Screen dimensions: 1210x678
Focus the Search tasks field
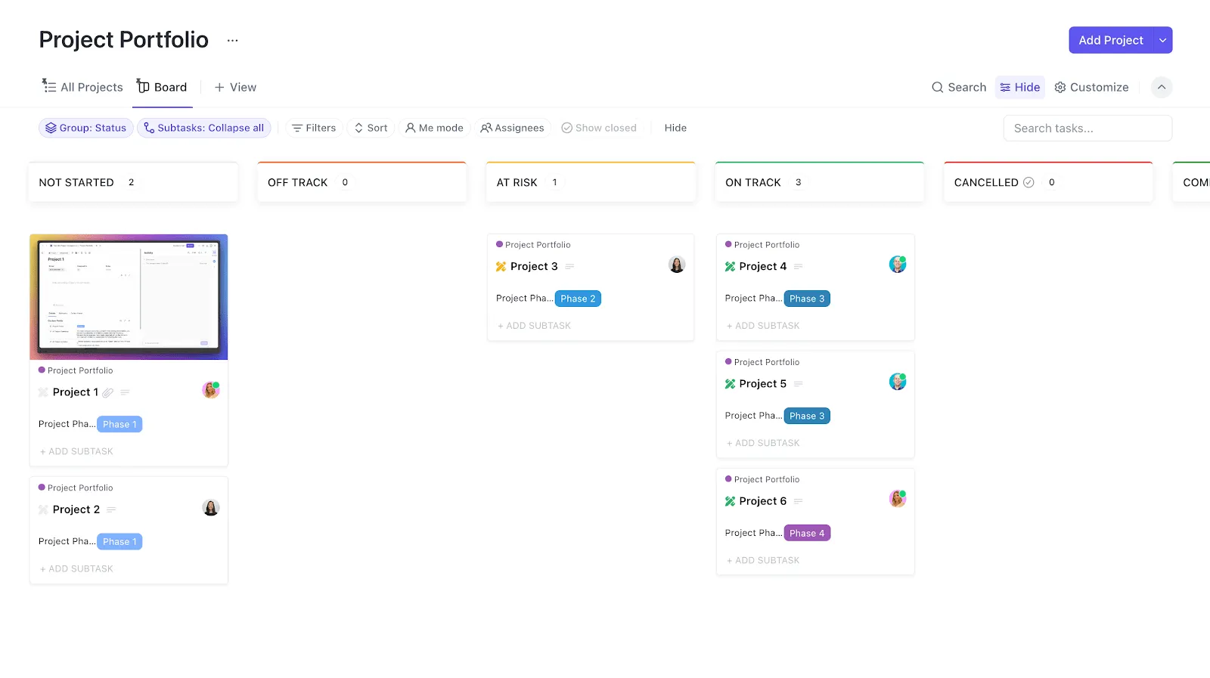click(x=1087, y=128)
